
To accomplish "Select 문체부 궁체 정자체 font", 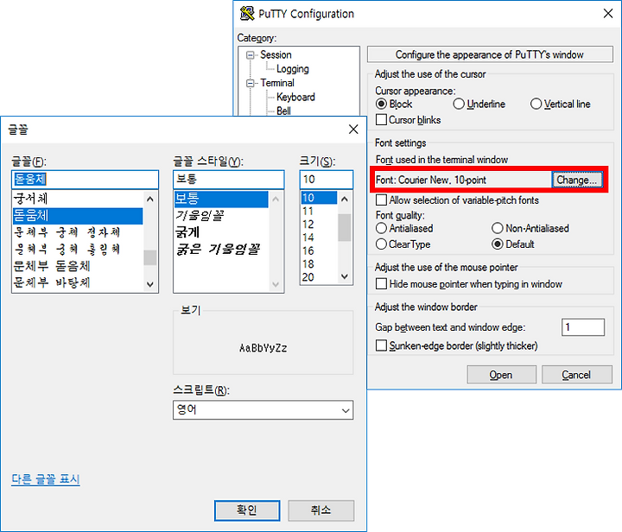I will [x=78, y=232].
